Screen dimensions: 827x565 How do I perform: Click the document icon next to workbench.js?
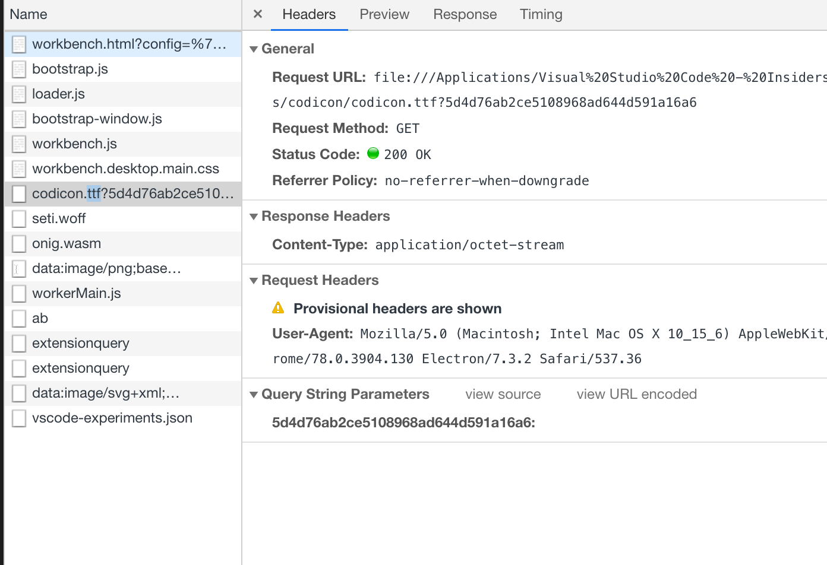(18, 144)
